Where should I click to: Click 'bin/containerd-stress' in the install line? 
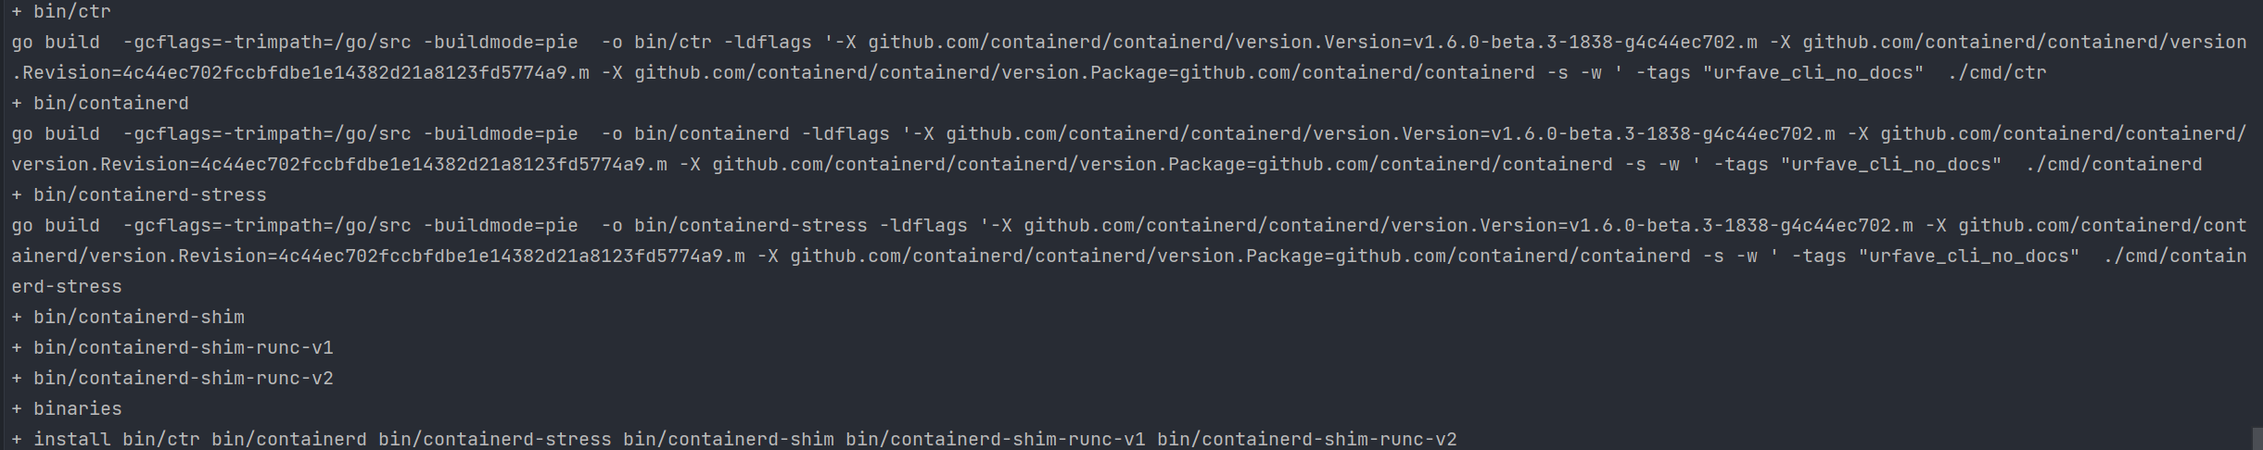click(x=495, y=440)
